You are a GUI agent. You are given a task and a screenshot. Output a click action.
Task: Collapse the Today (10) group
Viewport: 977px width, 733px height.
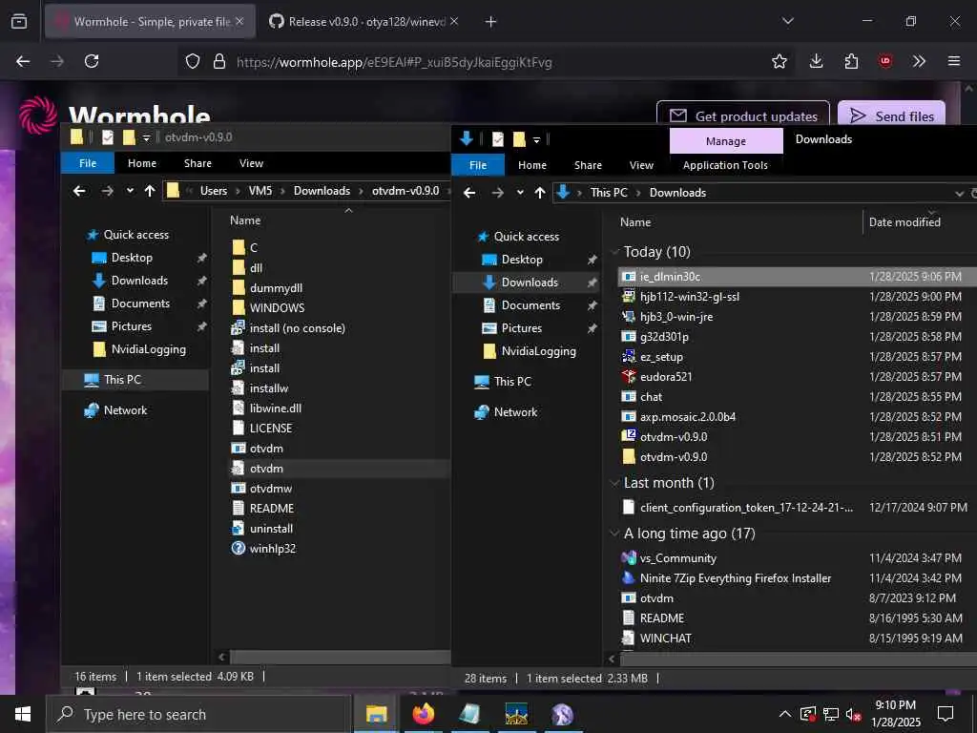click(x=615, y=252)
